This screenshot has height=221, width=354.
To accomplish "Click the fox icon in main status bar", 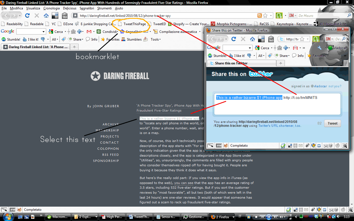I will point(19,210).
